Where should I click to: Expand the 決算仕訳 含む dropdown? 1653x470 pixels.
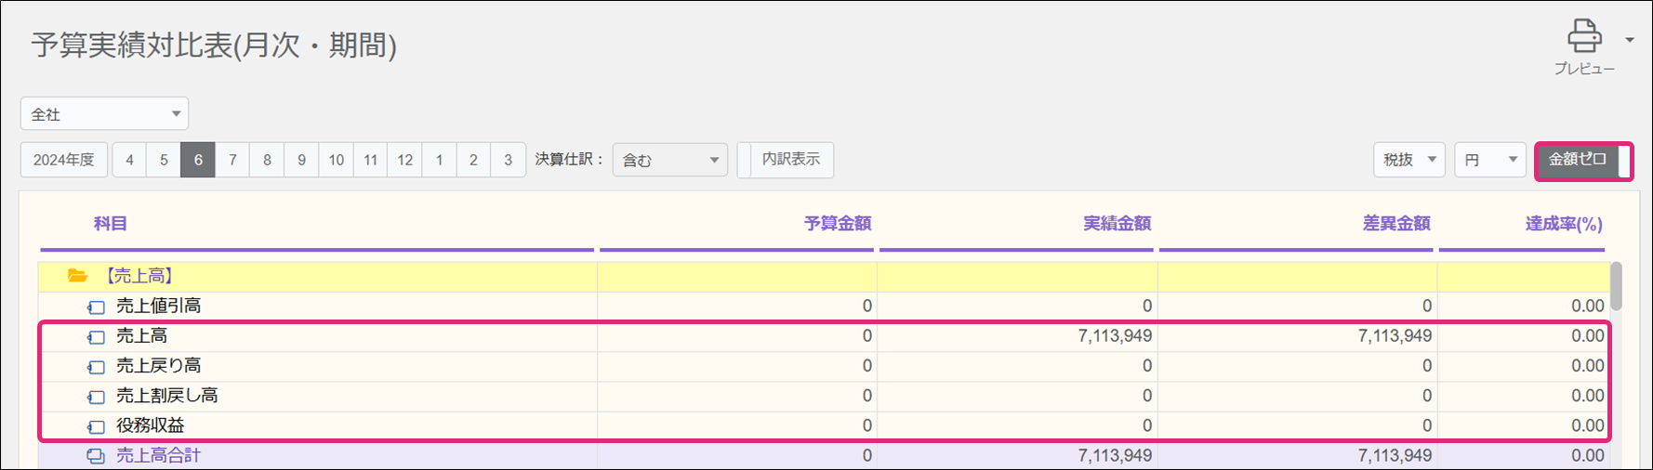point(669,160)
